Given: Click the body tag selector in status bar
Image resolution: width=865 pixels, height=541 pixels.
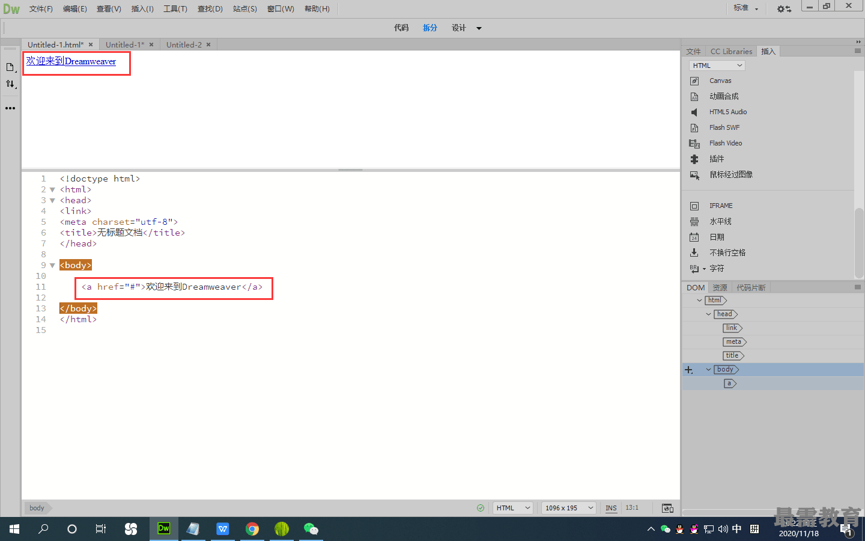Looking at the screenshot, I should 37,508.
